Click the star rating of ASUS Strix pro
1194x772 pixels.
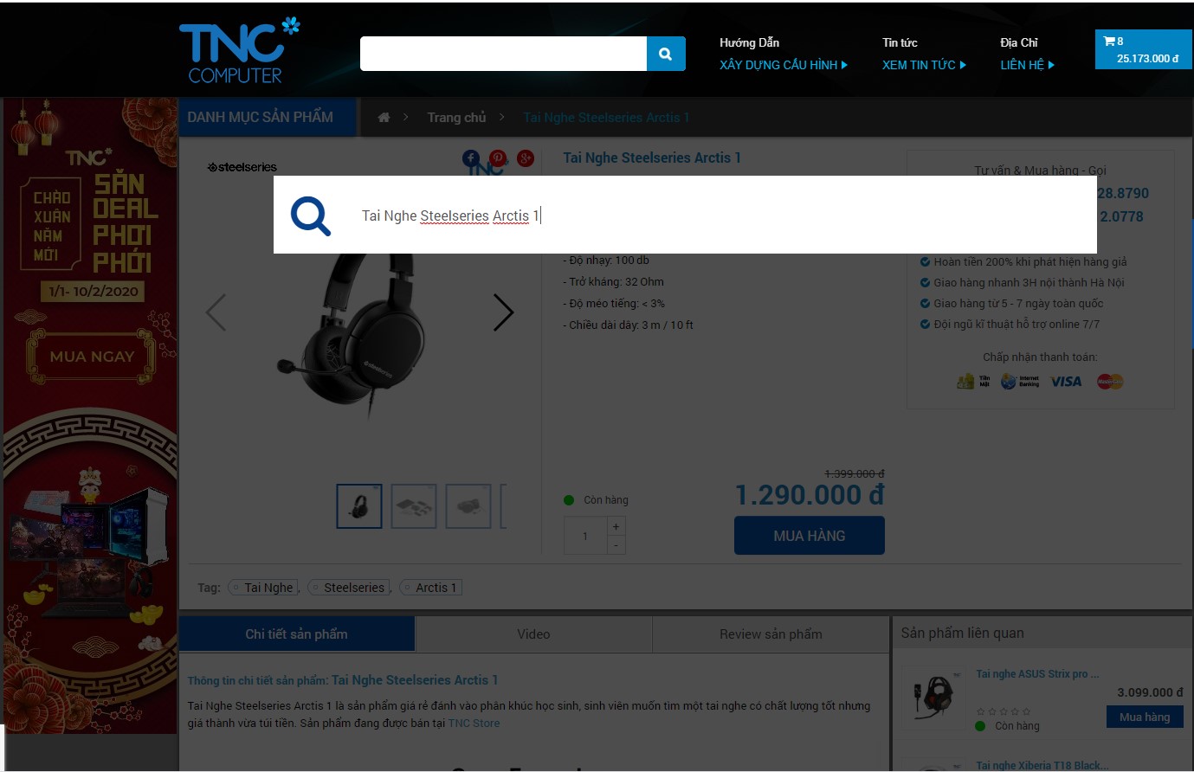(1003, 712)
